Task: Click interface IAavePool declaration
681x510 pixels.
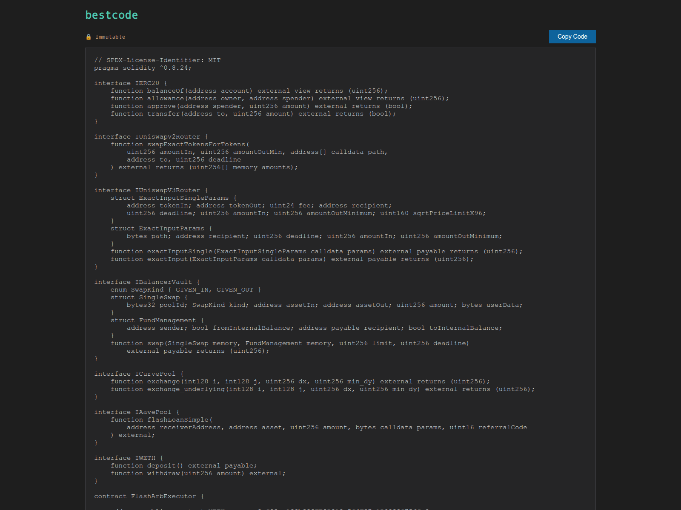Action: pos(137,412)
